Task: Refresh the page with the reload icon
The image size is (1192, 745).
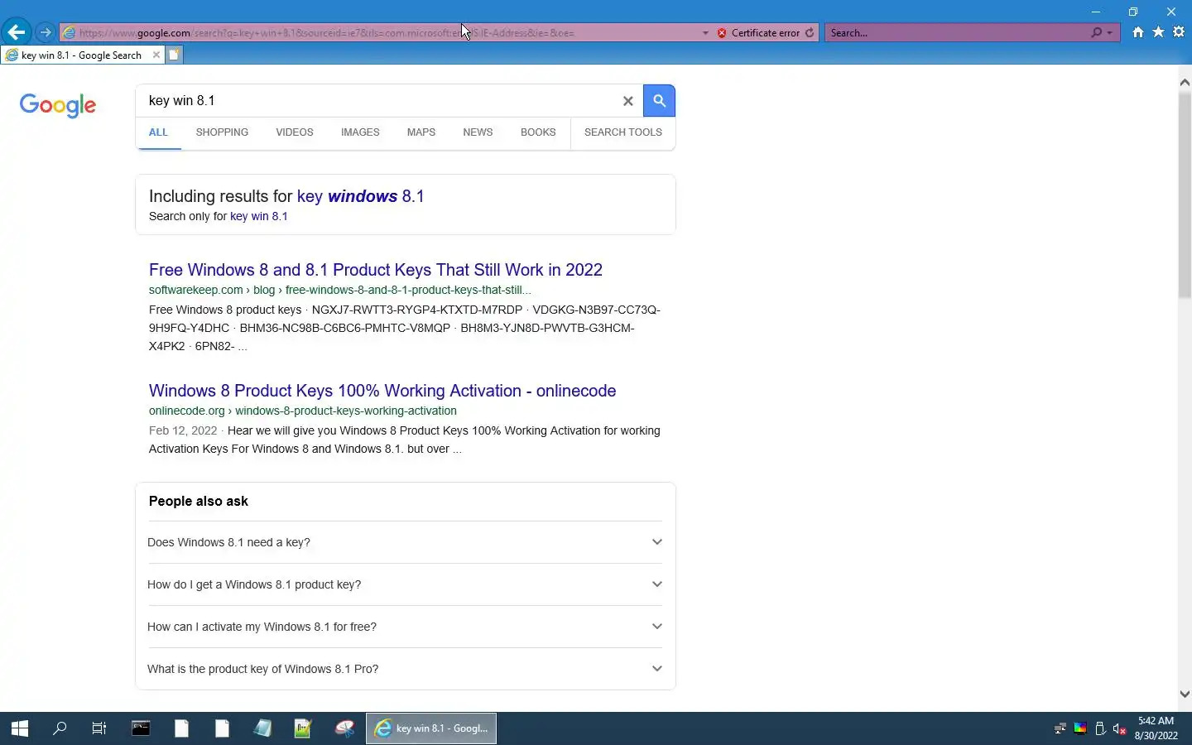Action: [810, 33]
